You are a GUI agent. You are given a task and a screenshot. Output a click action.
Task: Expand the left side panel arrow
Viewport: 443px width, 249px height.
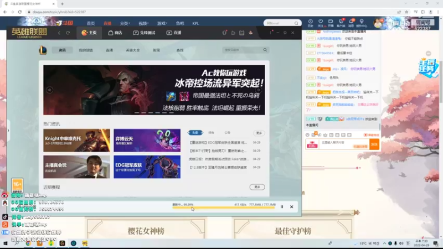click(8, 131)
